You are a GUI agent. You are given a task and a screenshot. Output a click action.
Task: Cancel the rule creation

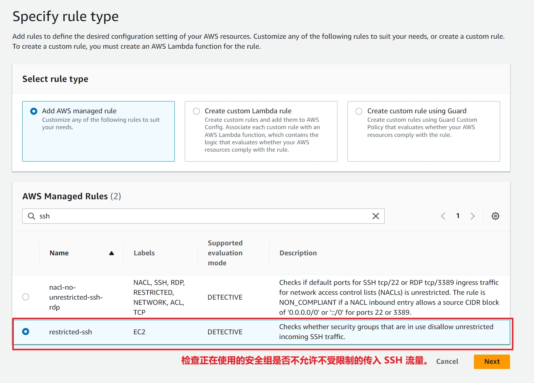click(447, 362)
